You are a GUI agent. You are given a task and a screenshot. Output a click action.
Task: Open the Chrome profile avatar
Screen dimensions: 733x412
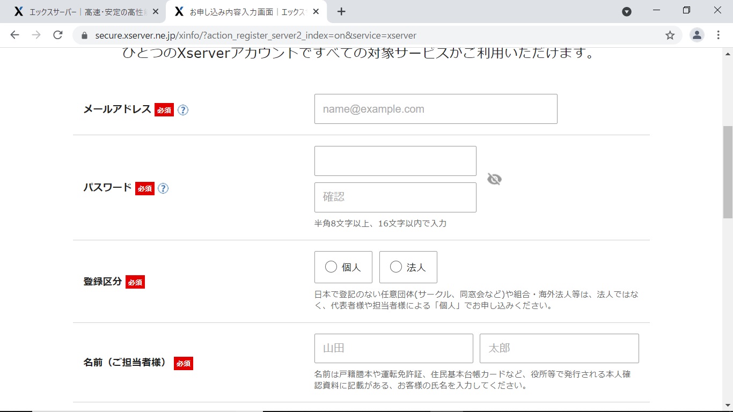pyautogui.click(x=697, y=35)
